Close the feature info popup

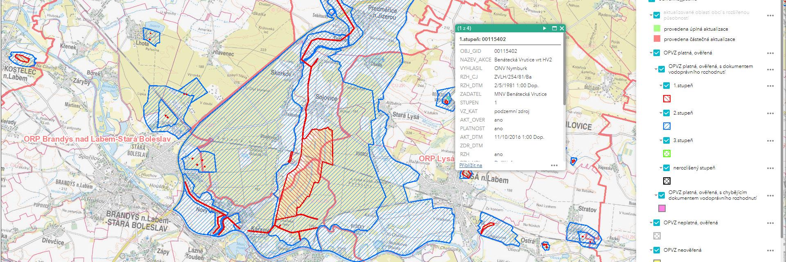[x=562, y=28]
